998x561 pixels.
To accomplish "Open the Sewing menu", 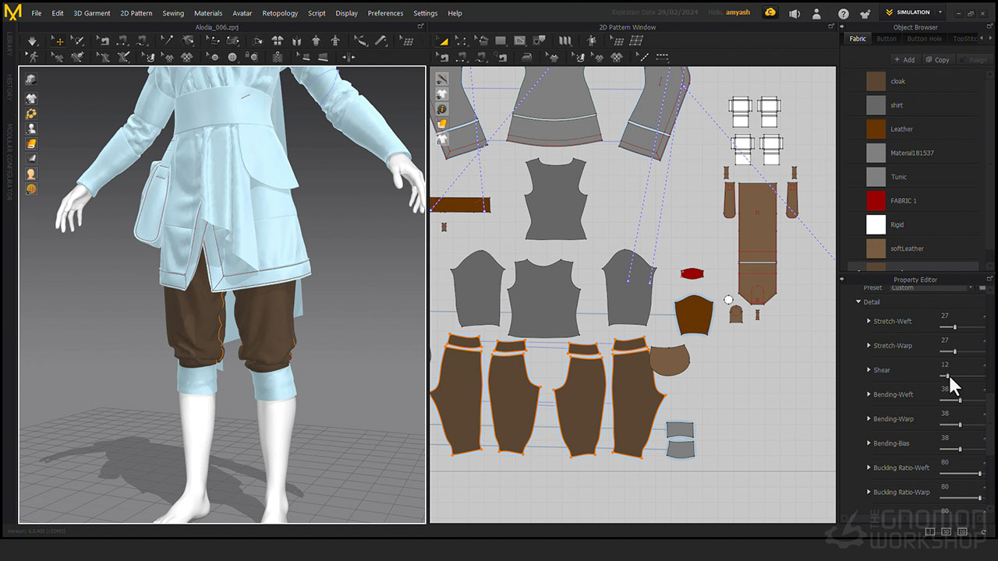I will (x=173, y=12).
